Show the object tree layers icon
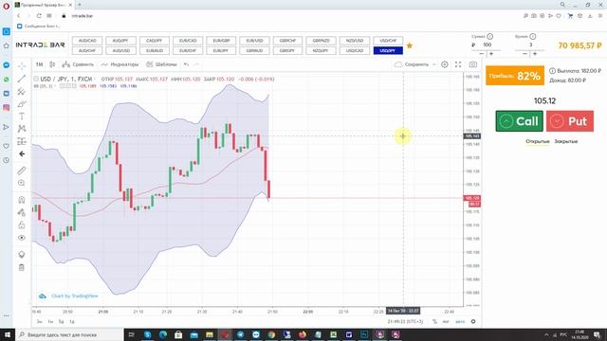 pyautogui.click(x=22, y=255)
